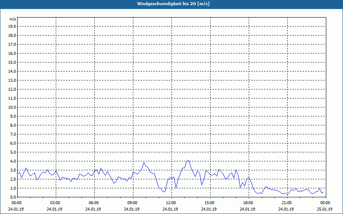The height and width of the screenshot is (214, 343).
Task: Select the '21:00' x-axis time label
Action: [286, 203]
